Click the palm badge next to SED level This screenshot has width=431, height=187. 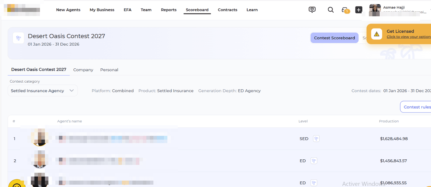[x=316, y=139]
